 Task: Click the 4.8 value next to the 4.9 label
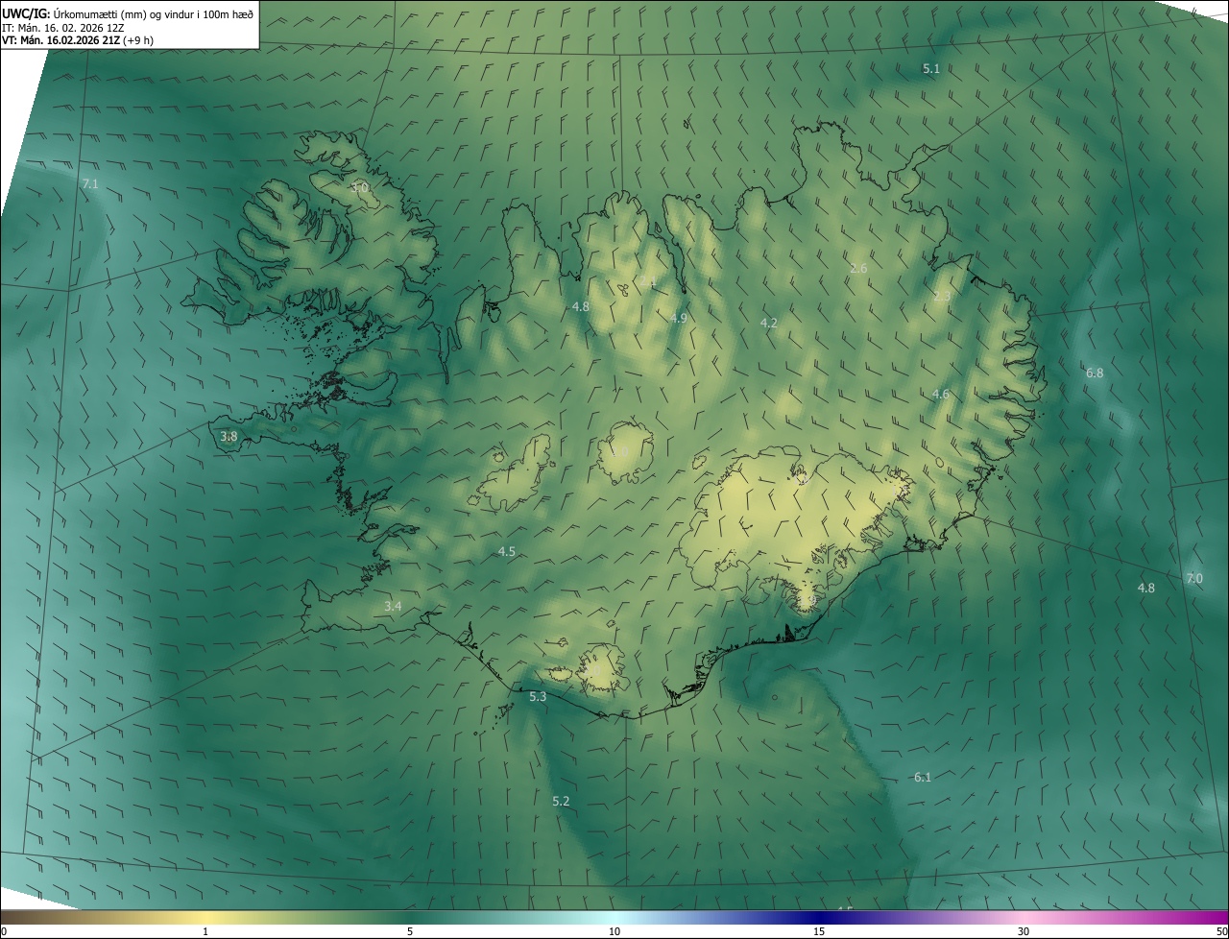[x=580, y=306]
